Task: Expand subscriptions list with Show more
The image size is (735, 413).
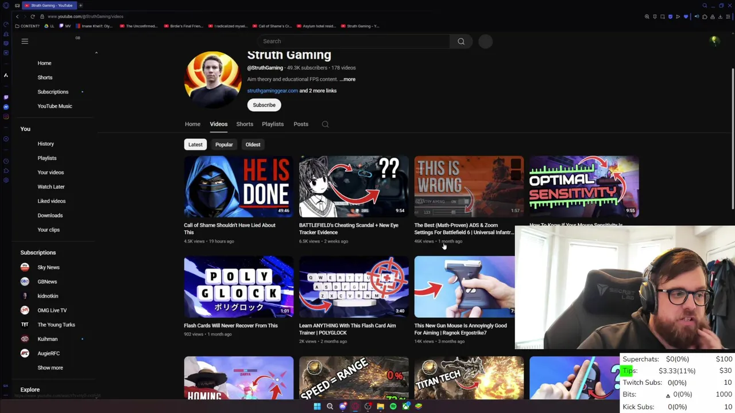Action: point(51,368)
